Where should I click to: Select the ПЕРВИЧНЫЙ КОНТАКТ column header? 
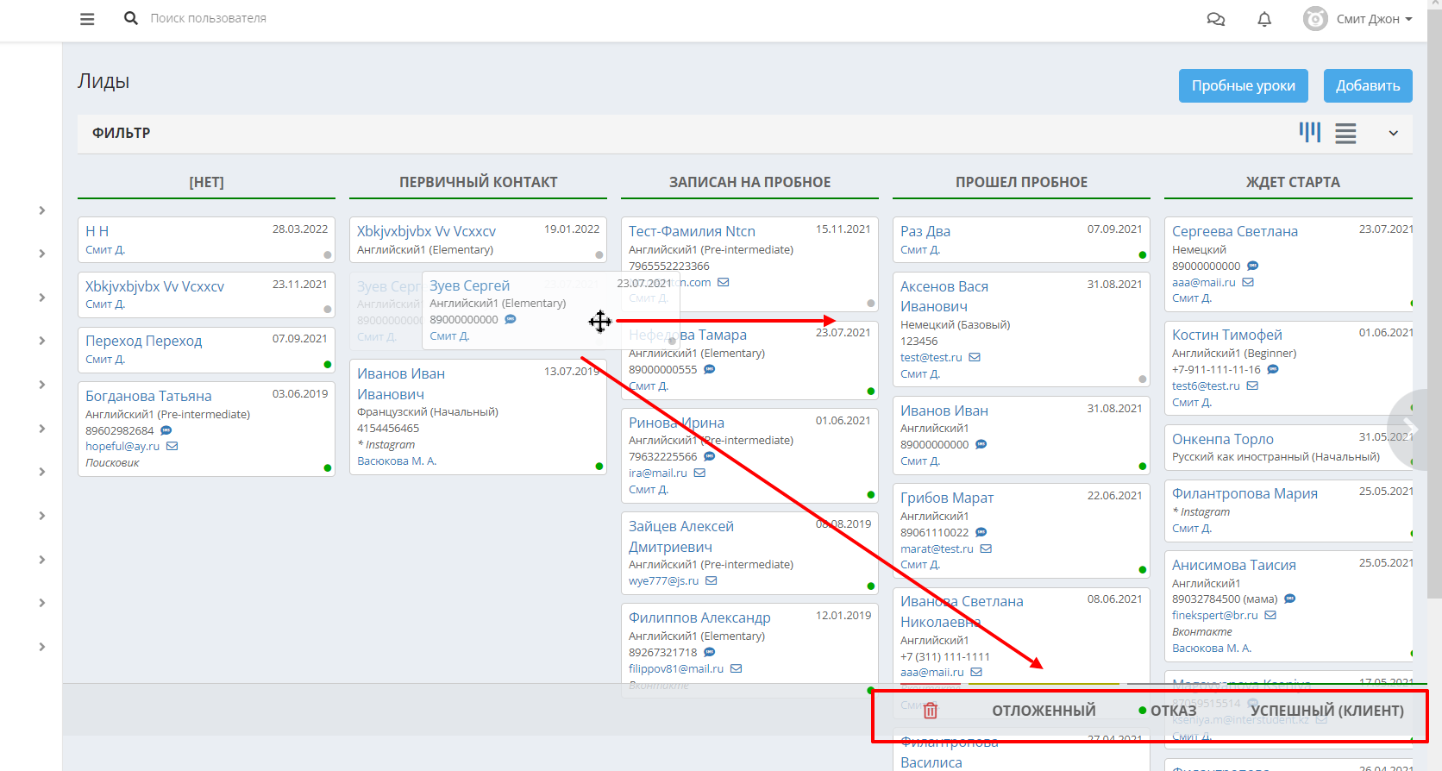479,182
